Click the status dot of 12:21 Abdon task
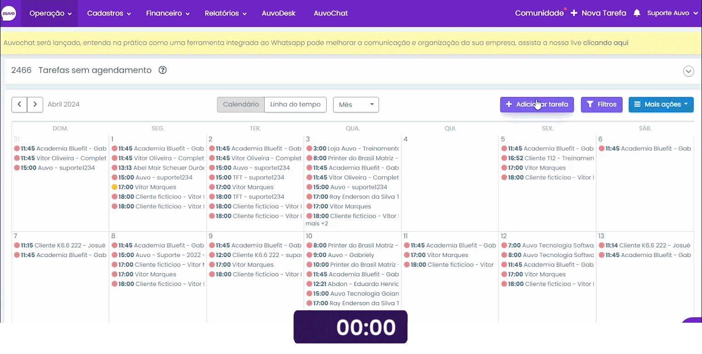Viewport: 702px width, 354px height. tap(309, 284)
